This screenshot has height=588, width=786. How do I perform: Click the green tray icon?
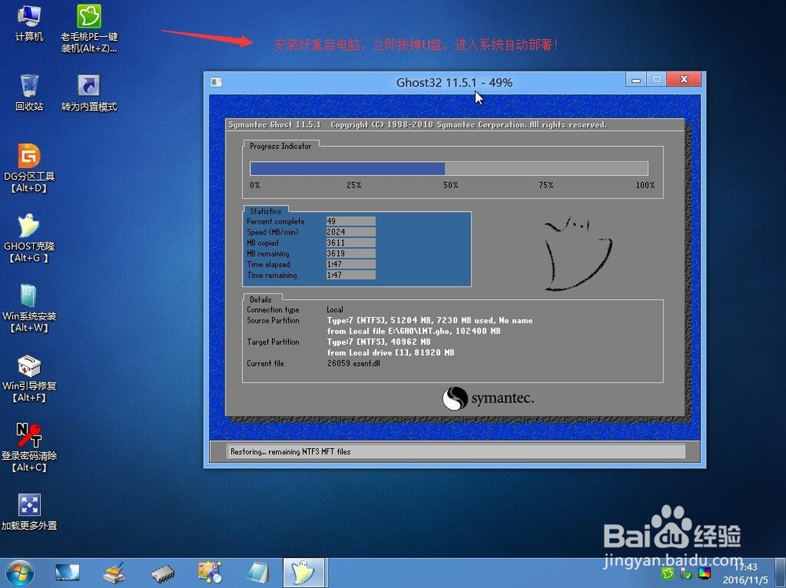667,573
